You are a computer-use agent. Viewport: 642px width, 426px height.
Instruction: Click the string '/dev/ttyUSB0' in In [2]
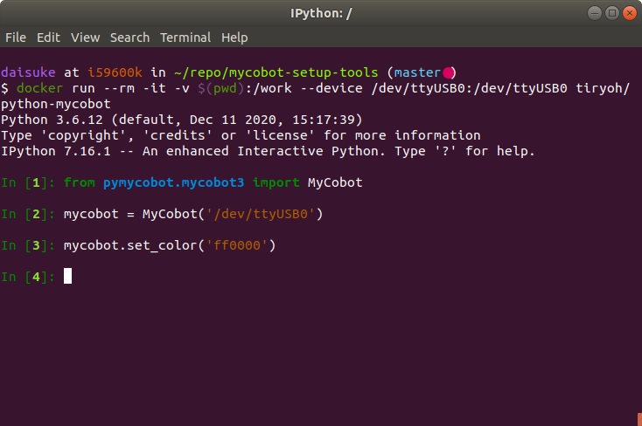point(261,214)
